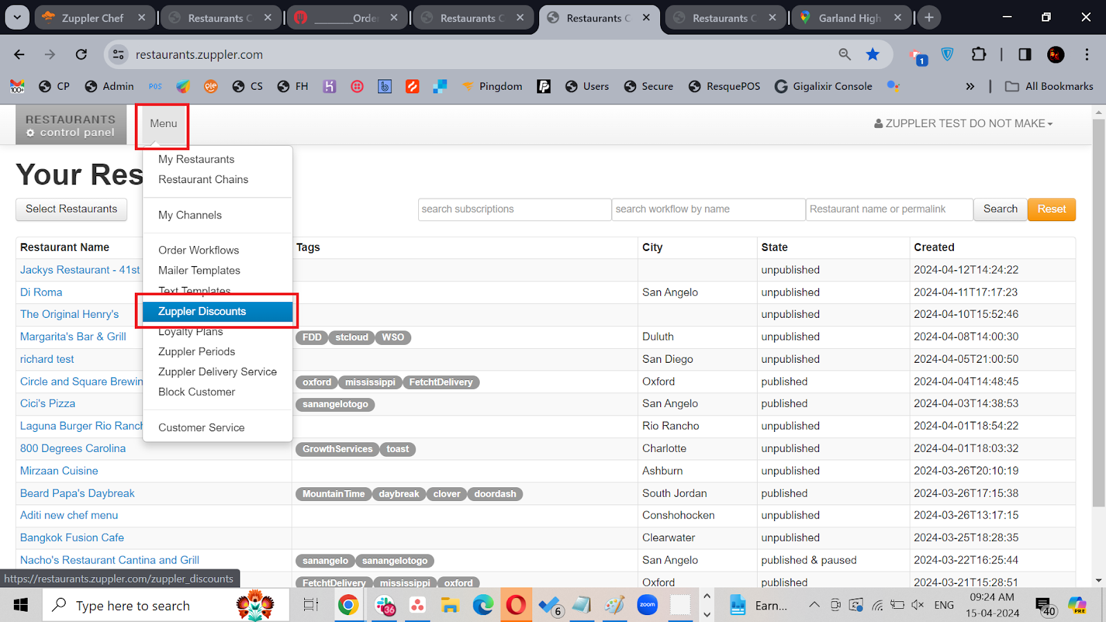Click the Select Restaurants button

[x=71, y=209]
